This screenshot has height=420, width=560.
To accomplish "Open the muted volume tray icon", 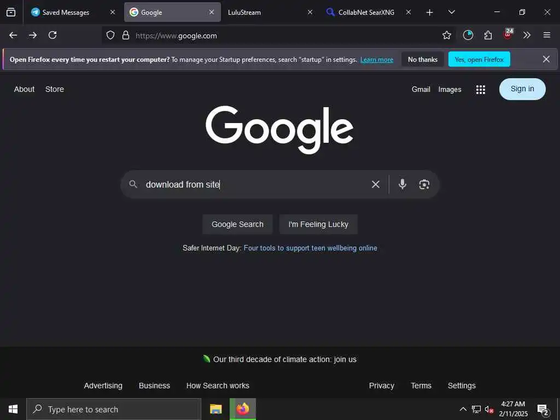I will pos(489,409).
